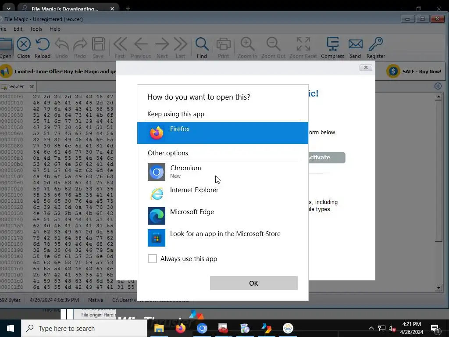Select Microsoft Edge to open this

(222, 215)
